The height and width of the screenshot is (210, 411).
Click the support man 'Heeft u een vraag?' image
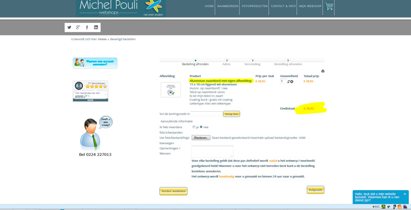[96, 133]
